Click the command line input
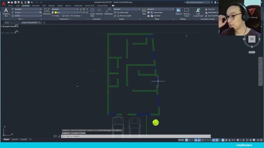The width and height of the screenshot is (264, 148). coord(136,136)
